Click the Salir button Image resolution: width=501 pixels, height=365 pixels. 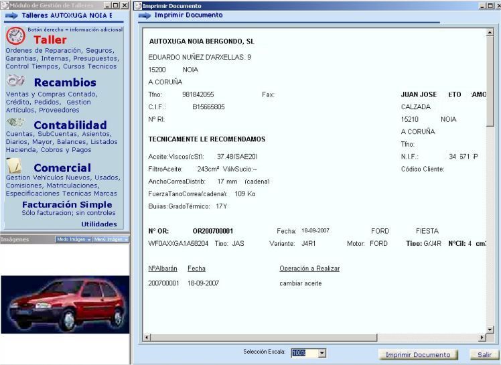(484, 355)
